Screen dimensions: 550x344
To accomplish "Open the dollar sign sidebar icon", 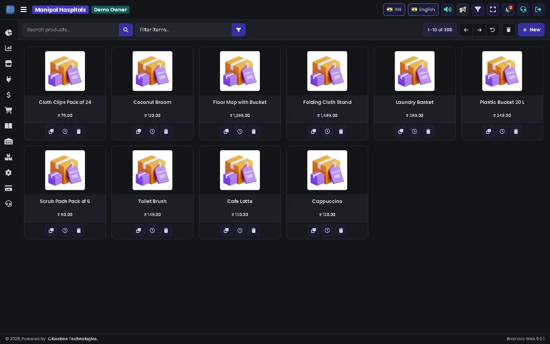I will (9, 95).
